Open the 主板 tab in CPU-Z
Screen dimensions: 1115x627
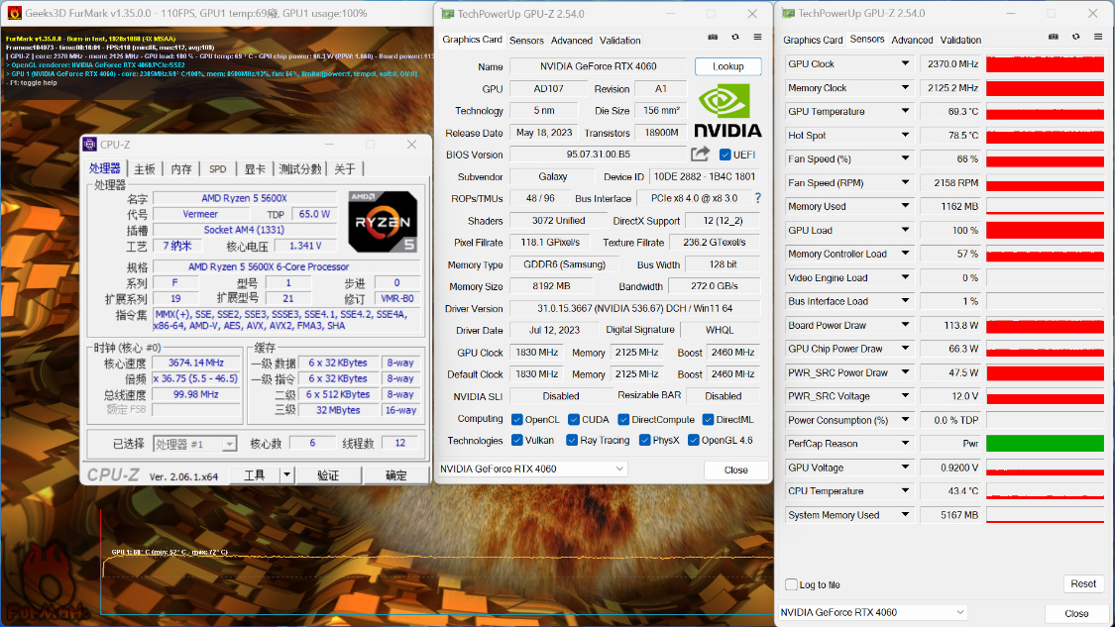click(145, 169)
